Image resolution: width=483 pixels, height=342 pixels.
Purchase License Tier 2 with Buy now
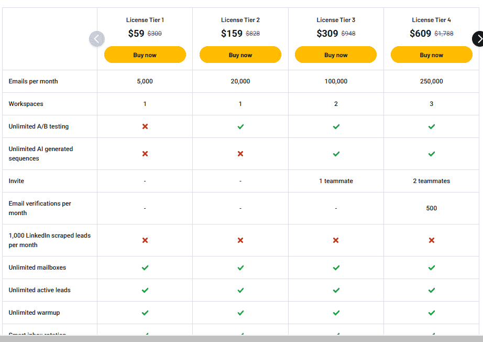point(240,54)
